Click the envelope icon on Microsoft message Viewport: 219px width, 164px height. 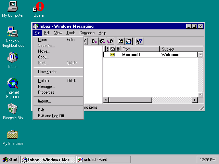point(113,55)
